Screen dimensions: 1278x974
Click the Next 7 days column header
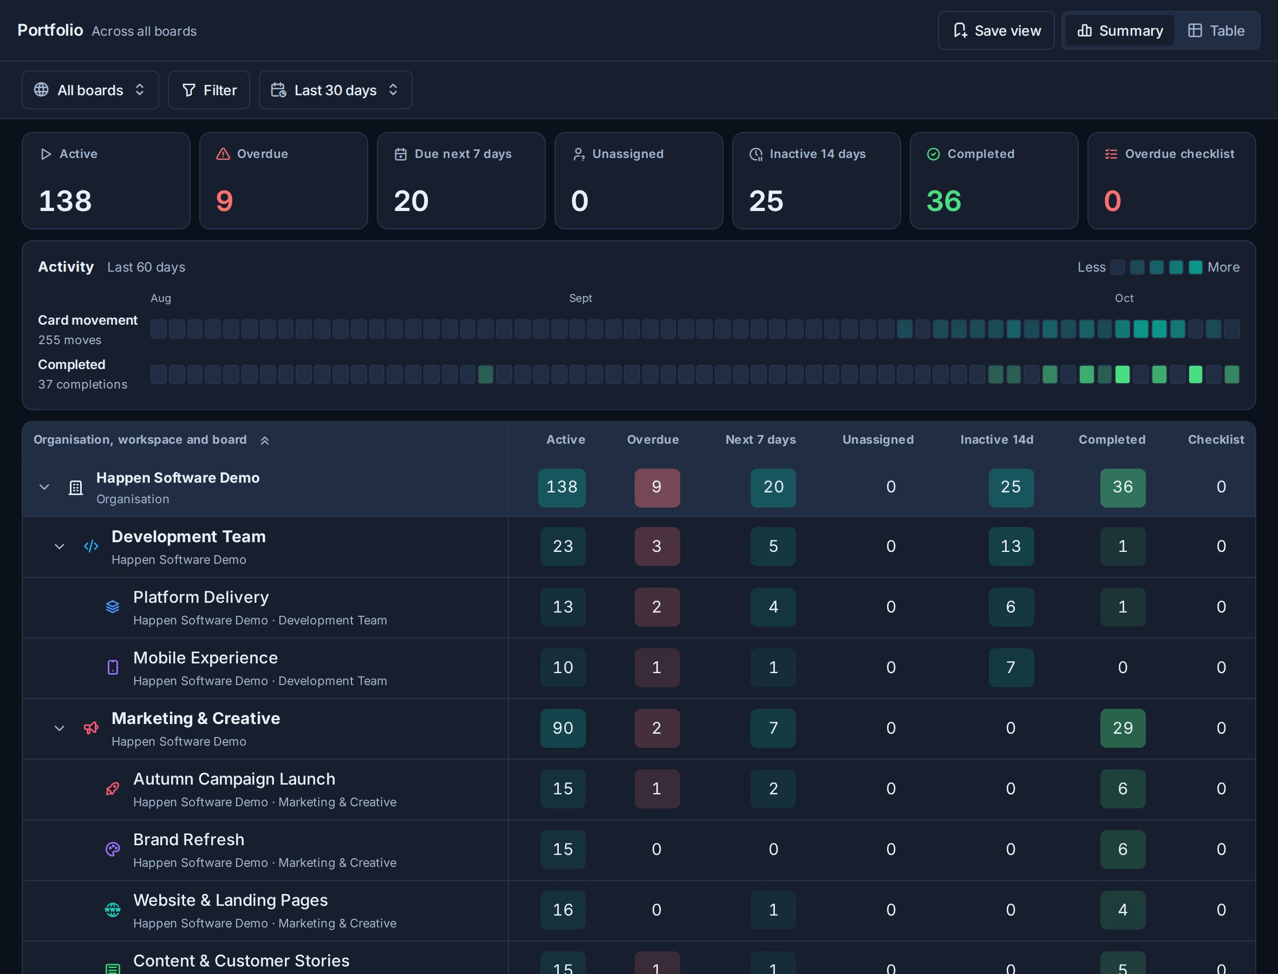pyautogui.click(x=760, y=439)
